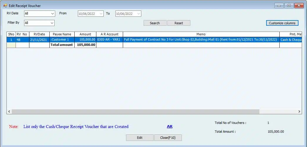Viewport: 307px width, 147px height.
Task: Click the SNo column header
Action: (11, 34)
